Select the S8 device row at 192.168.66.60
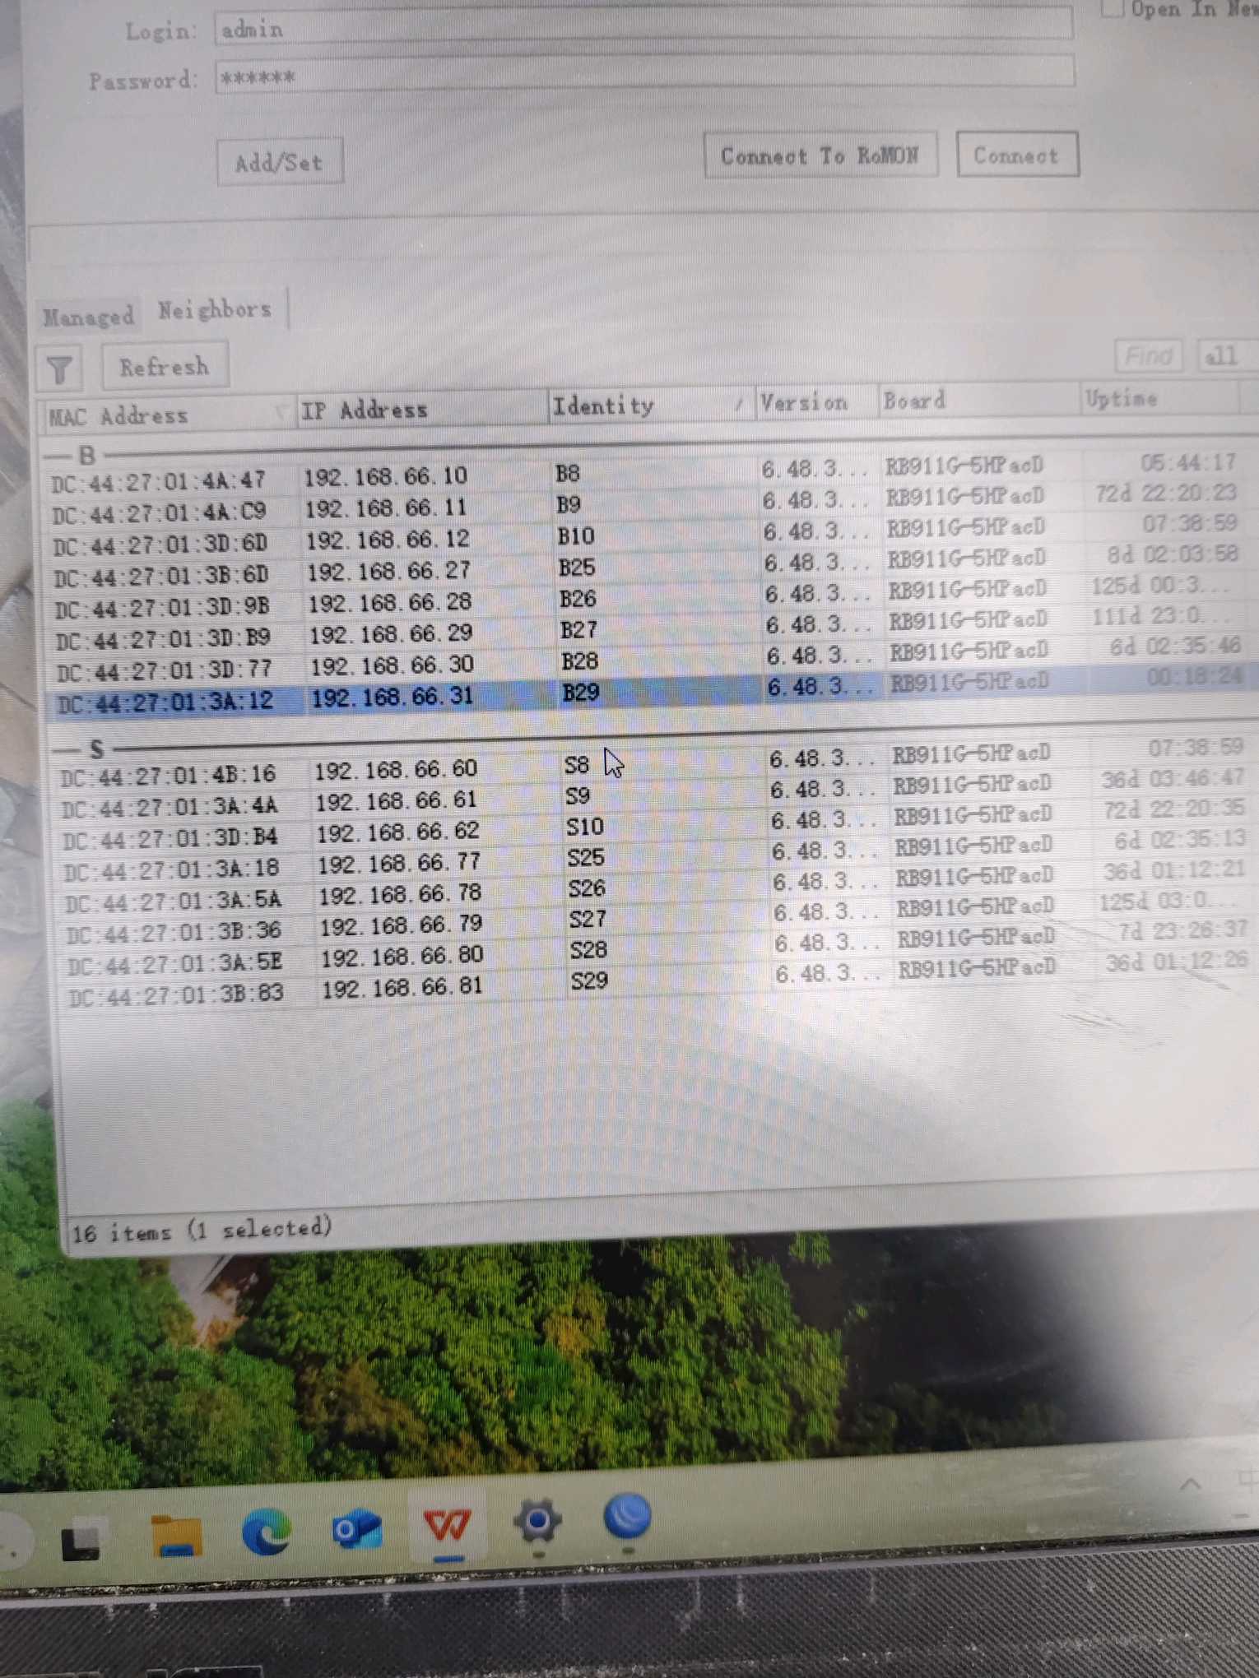 tap(395, 770)
